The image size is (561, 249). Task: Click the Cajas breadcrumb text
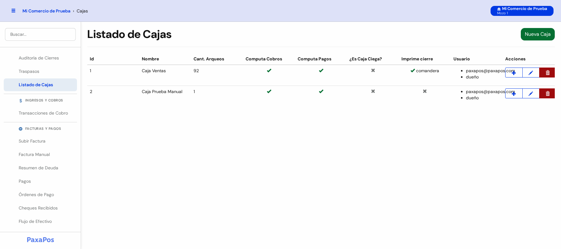tap(82, 11)
